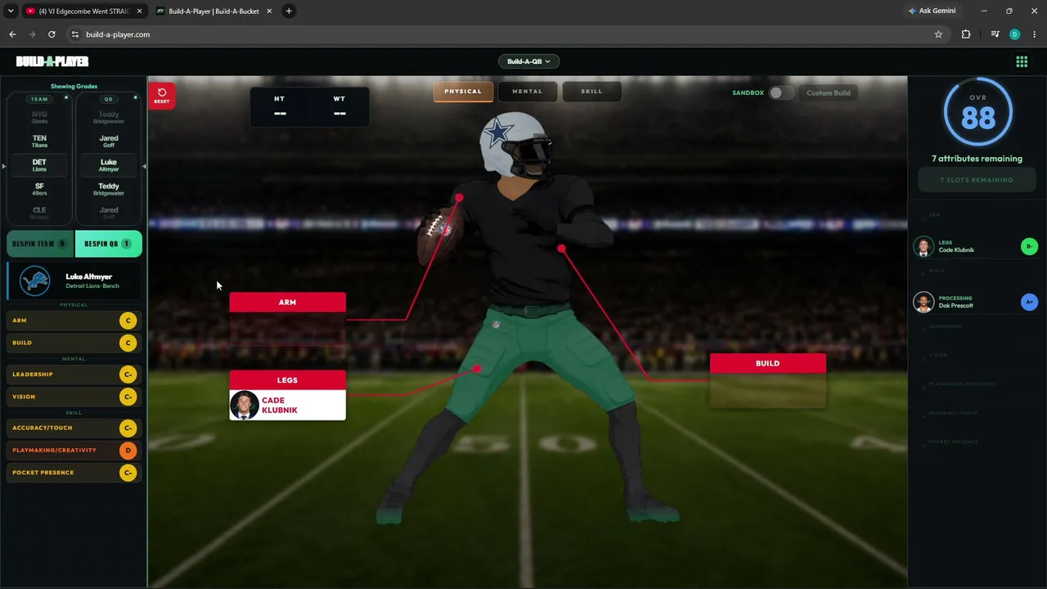Select the Leadership attribute row
This screenshot has width=1047, height=589.
(x=74, y=375)
